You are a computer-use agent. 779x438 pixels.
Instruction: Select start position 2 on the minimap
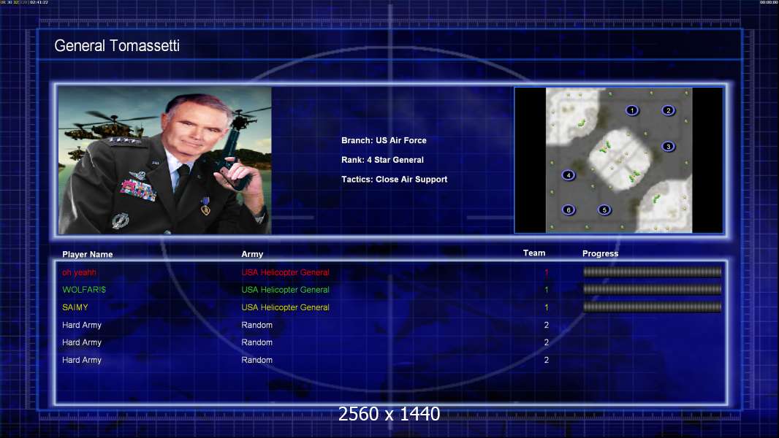coord(668,111)
